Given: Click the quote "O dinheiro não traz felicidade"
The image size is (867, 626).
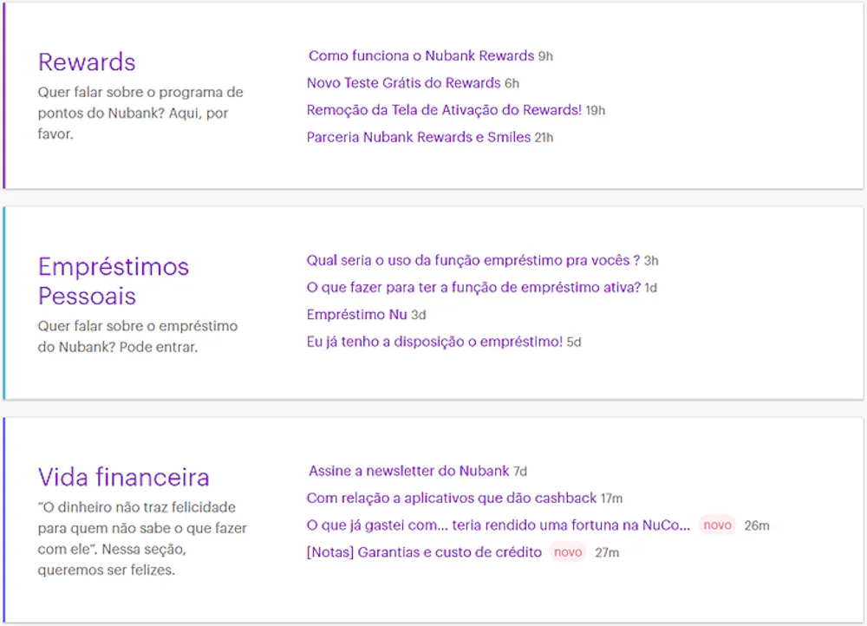Looking at the screenshot, I should pos(142,538).
